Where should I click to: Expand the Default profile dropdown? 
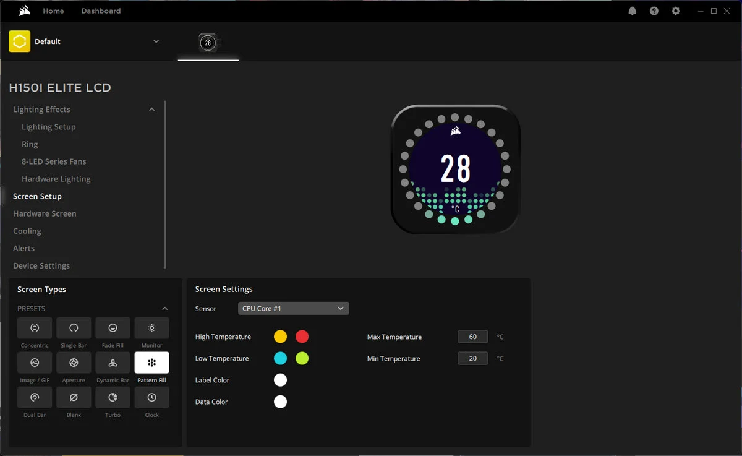(x=156, y=41)
